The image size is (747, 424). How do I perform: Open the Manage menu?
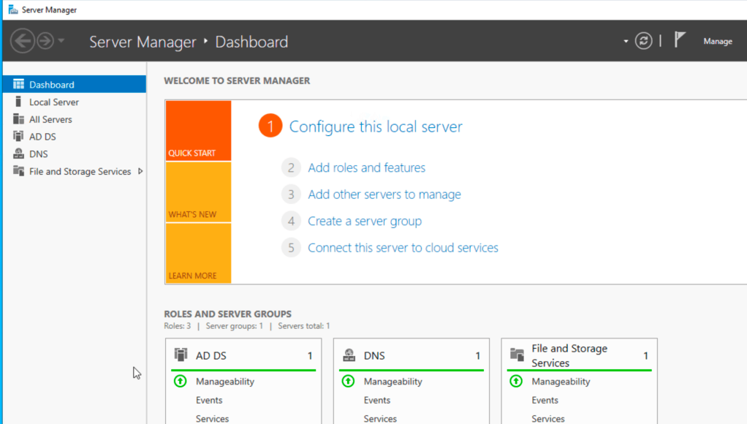point(717,42)
